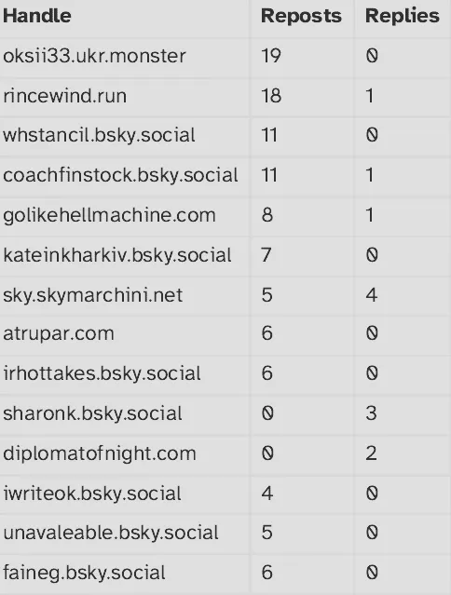Click the Handle column header

tap(37, 16)
